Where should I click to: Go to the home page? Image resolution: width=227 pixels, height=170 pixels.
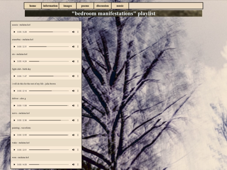pyautogui.click(x=33, y=6)
